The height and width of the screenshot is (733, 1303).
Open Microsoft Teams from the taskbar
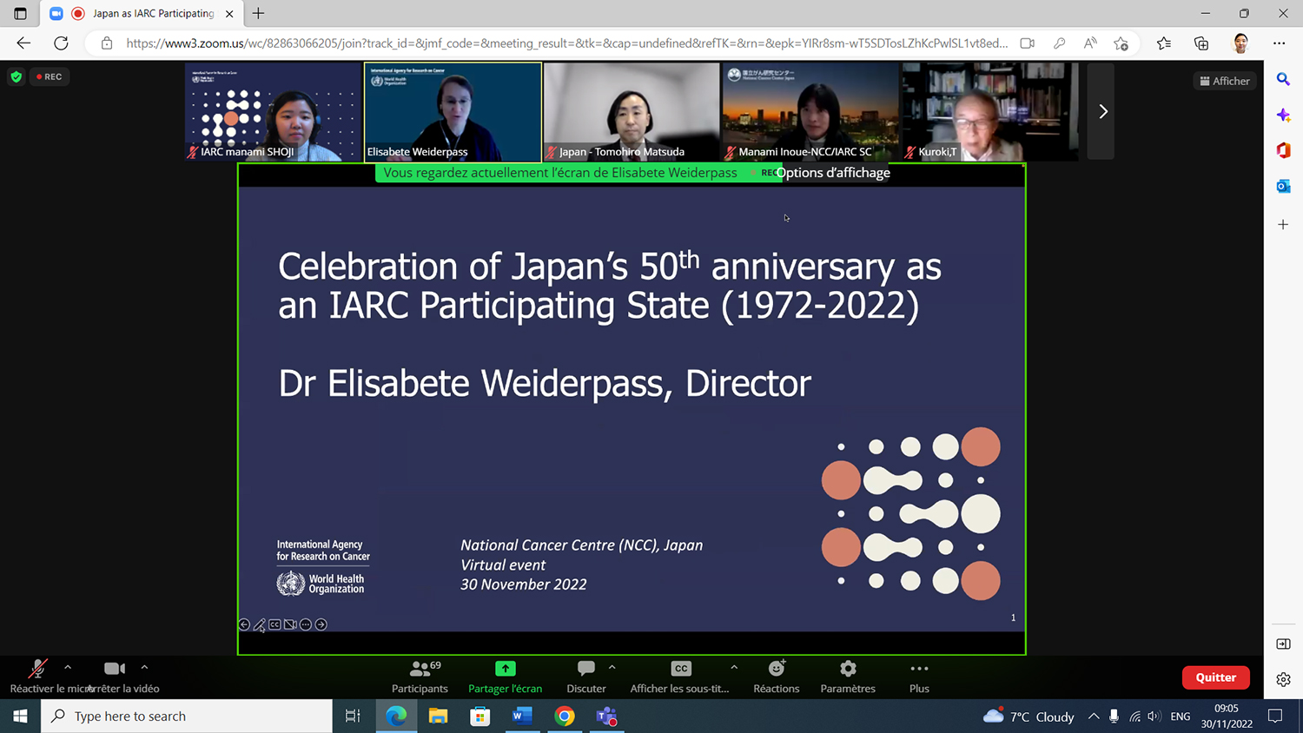[606, 716]
